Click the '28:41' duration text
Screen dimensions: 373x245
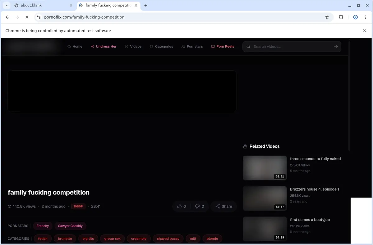96,206
